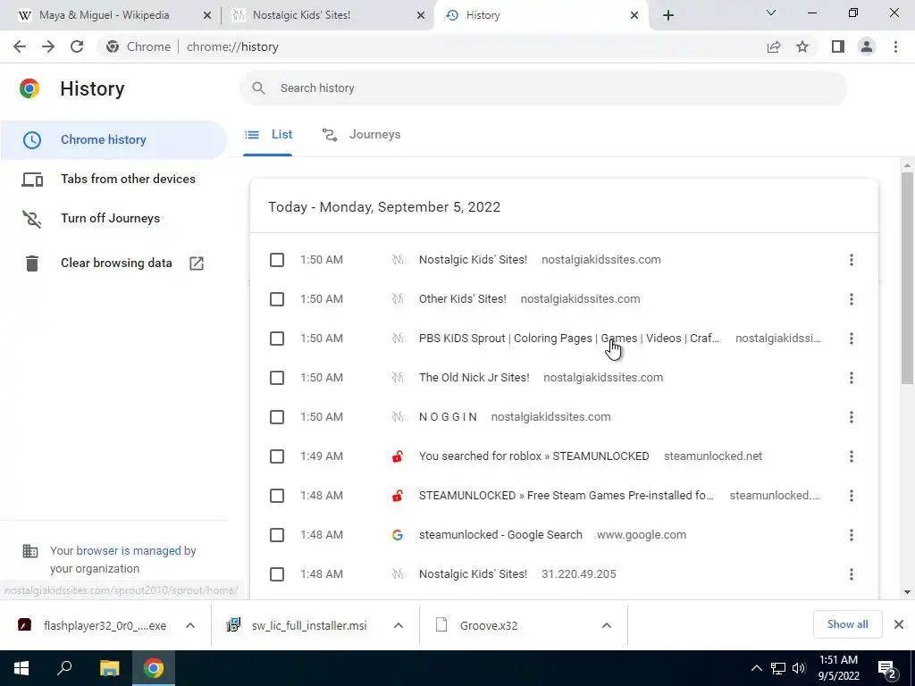Open Tabs from other devices
This screenshot has height=686, width=915.
(113, 179)
